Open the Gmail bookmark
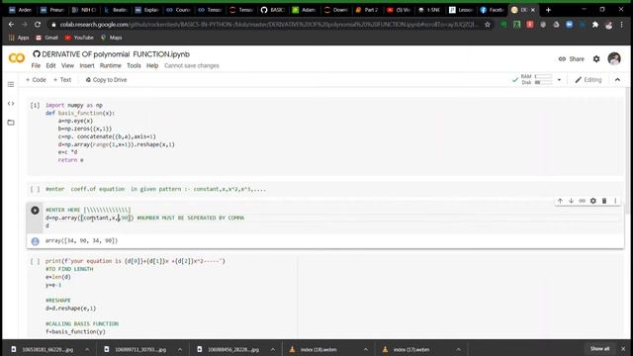The height and width of the screenshot is (356, 633). 46,38
